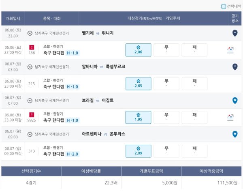Toggle the 선택내역 checkbox

pyautogui.click(x=223, y=6)
